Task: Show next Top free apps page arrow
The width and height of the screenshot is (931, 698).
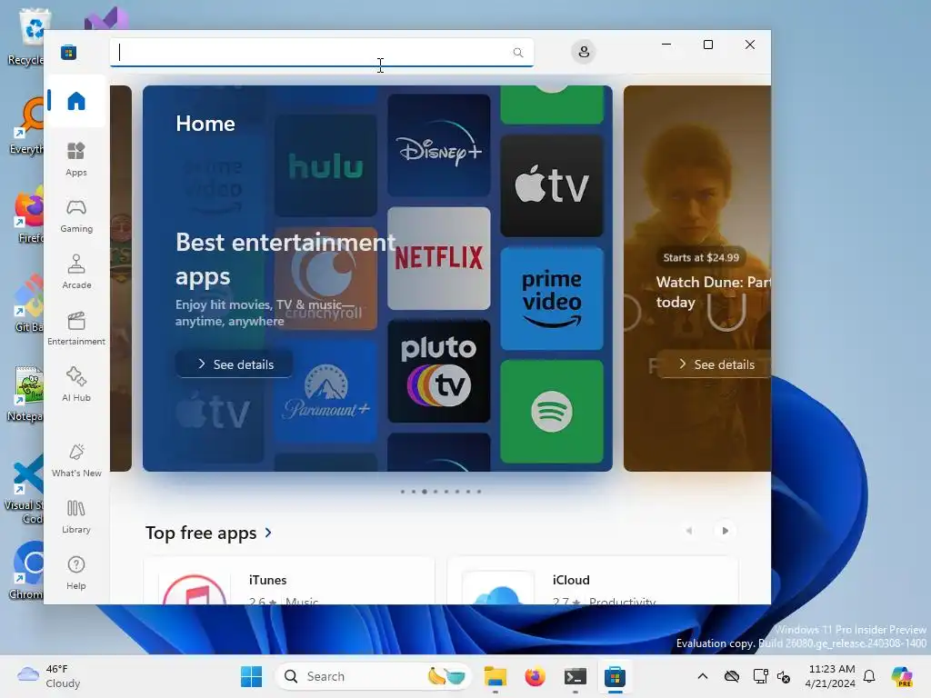Action: [x=725, y=531]
